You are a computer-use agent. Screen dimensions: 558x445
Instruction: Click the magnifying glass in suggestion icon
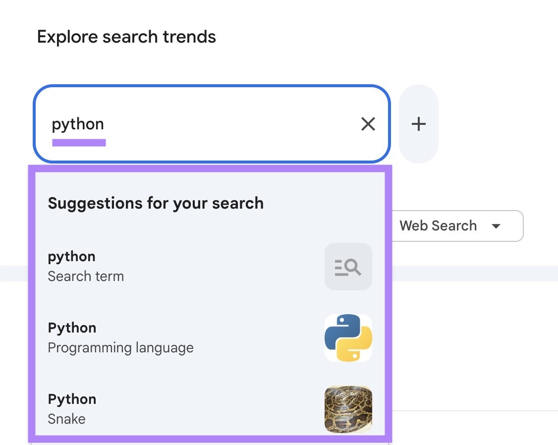[x=348, y=267]
